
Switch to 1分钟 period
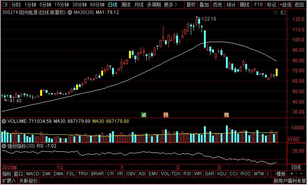click(x=31, y=5)
